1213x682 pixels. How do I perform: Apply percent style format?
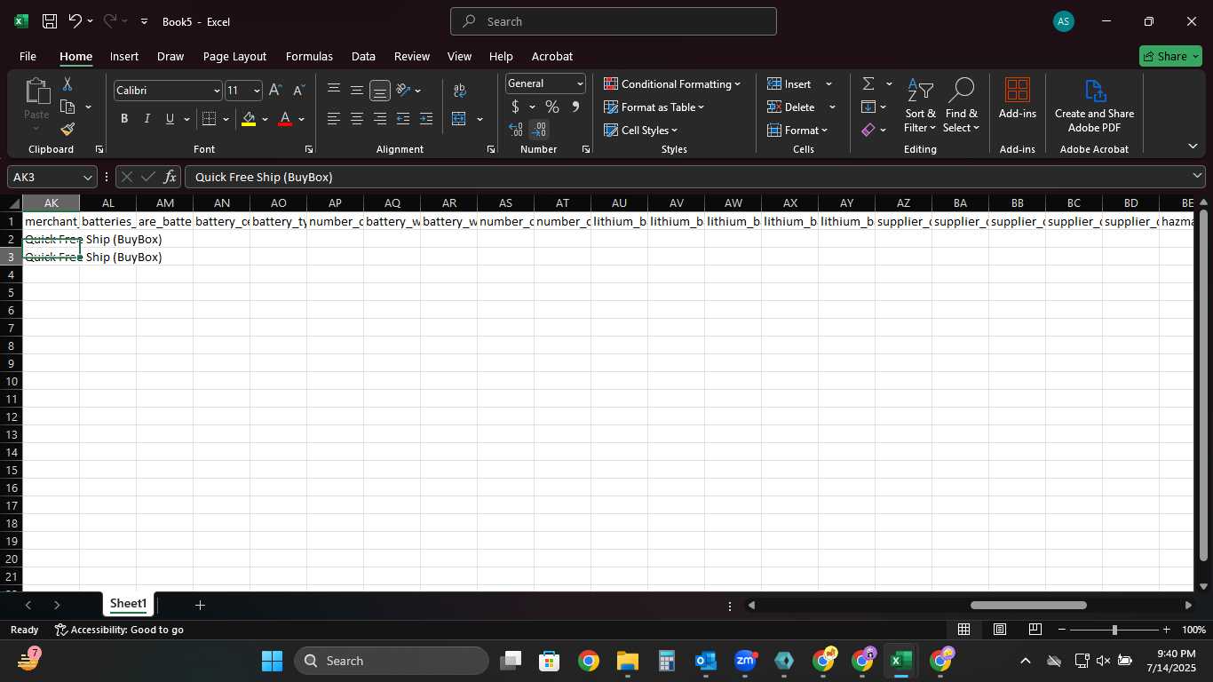pyautogui.click(x=552, y=107)
